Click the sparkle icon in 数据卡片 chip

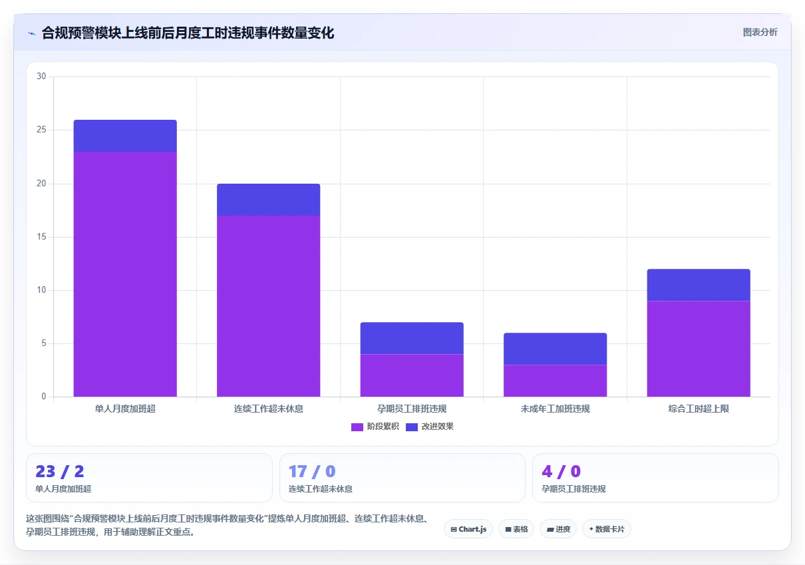click(591, 529)
